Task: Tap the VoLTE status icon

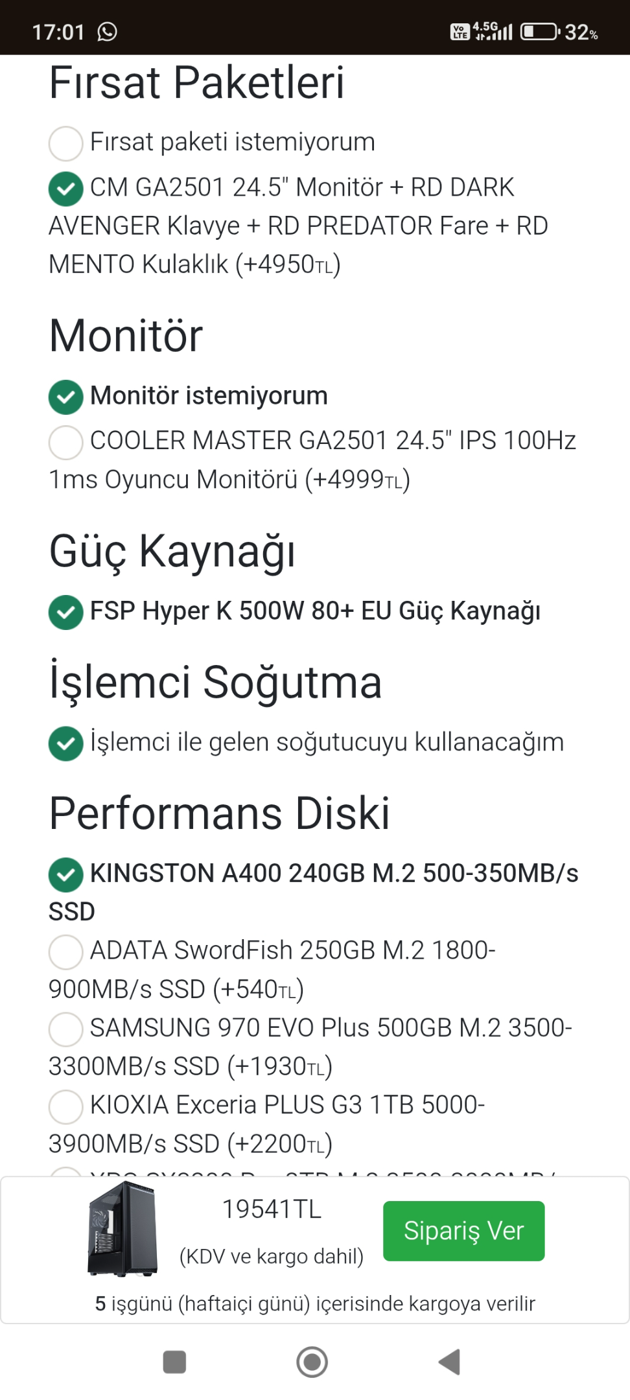Action: click(x=460, y=31)
